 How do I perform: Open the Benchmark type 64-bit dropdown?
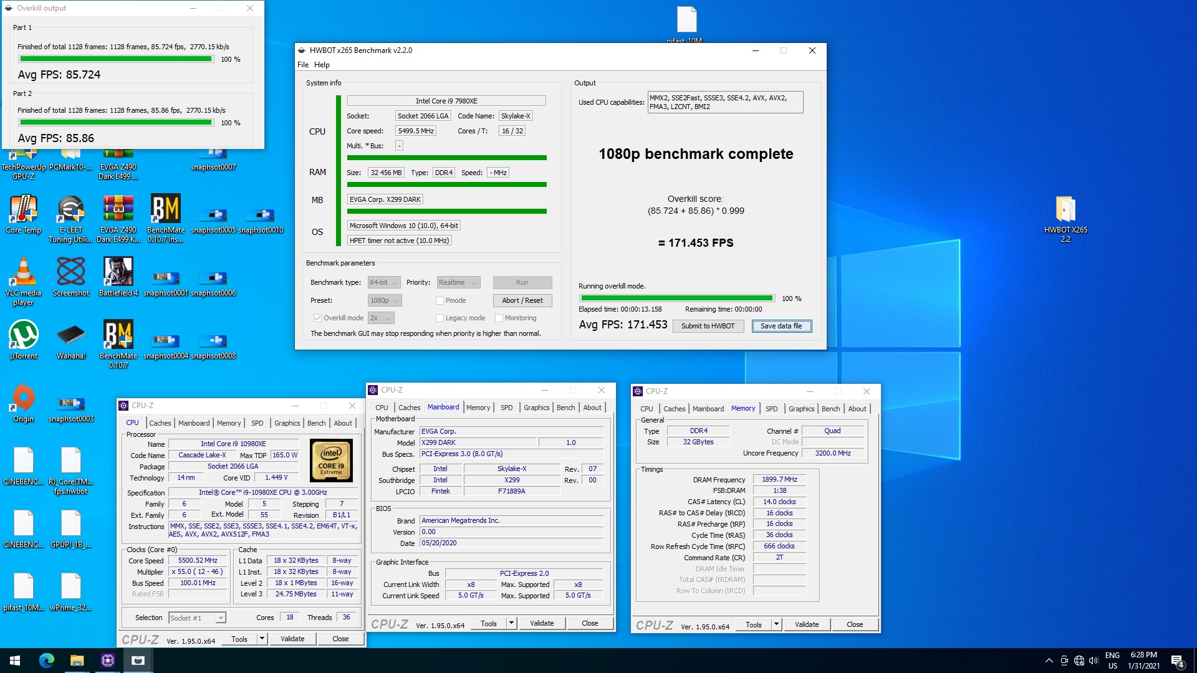coord(383,282)
